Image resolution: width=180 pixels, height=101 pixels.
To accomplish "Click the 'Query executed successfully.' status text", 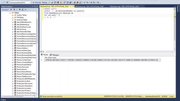I will point(52,97).
